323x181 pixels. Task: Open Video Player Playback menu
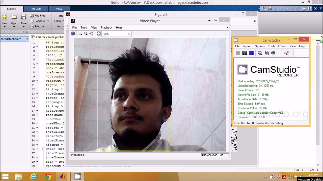(x=106, y=28)
